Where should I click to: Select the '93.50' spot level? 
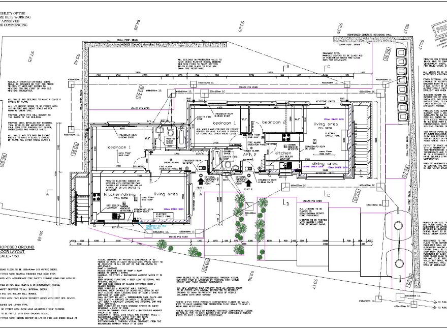[x=251, y=276]
